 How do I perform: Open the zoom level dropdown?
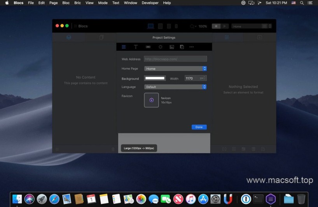(x=193, y=26)
